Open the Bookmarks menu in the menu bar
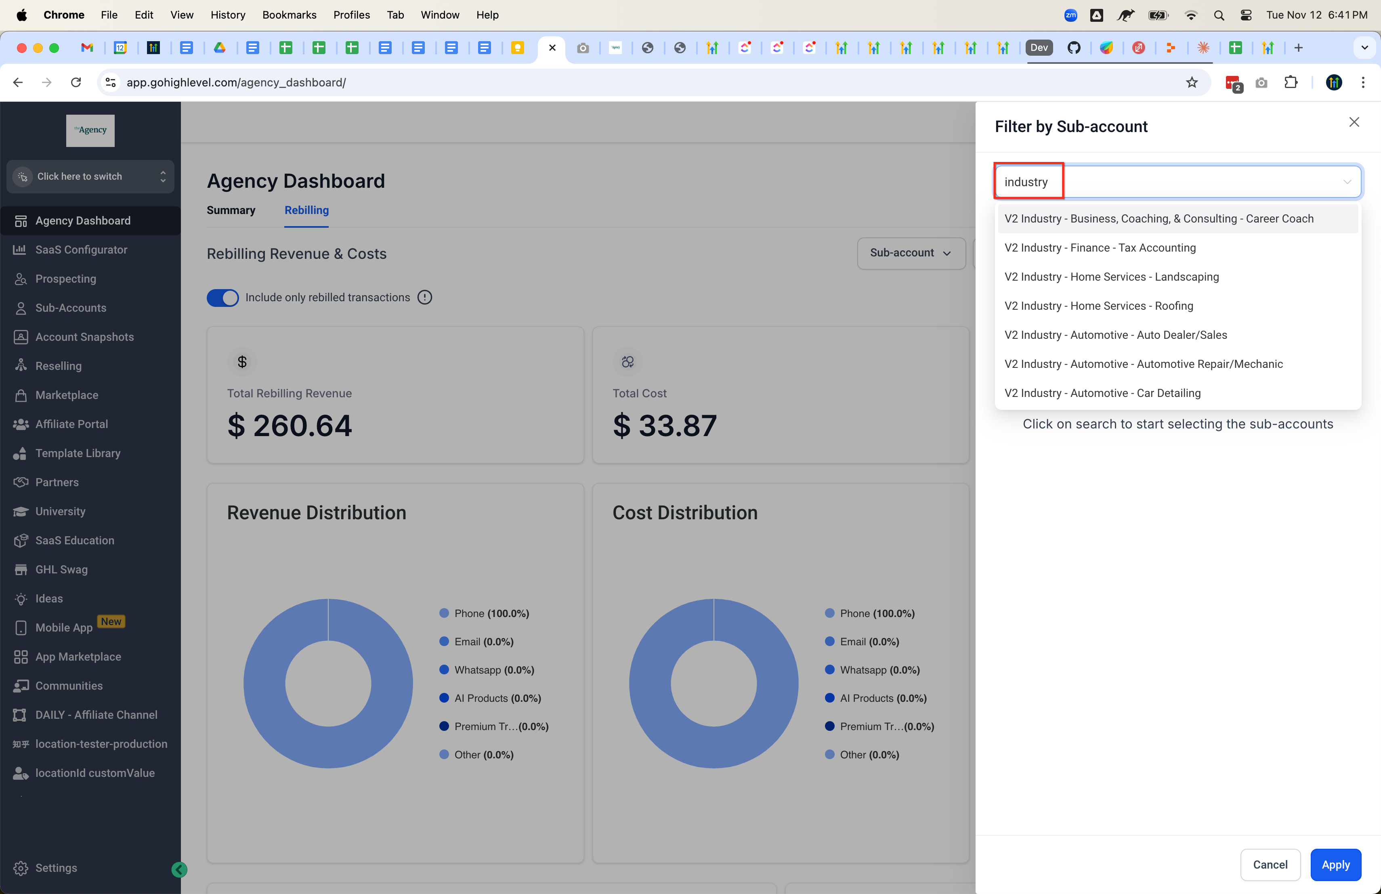The image size is (1381, 894). tap(289, 15)
